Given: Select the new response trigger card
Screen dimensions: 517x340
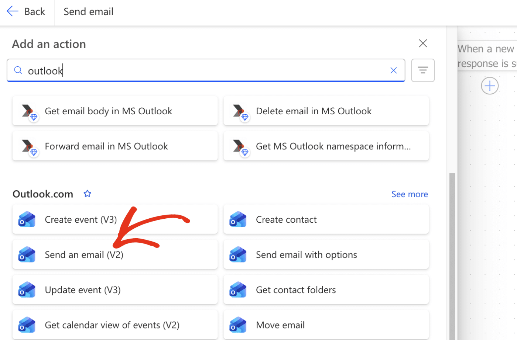Looking at the screenshot, I should tap(487, 56).
